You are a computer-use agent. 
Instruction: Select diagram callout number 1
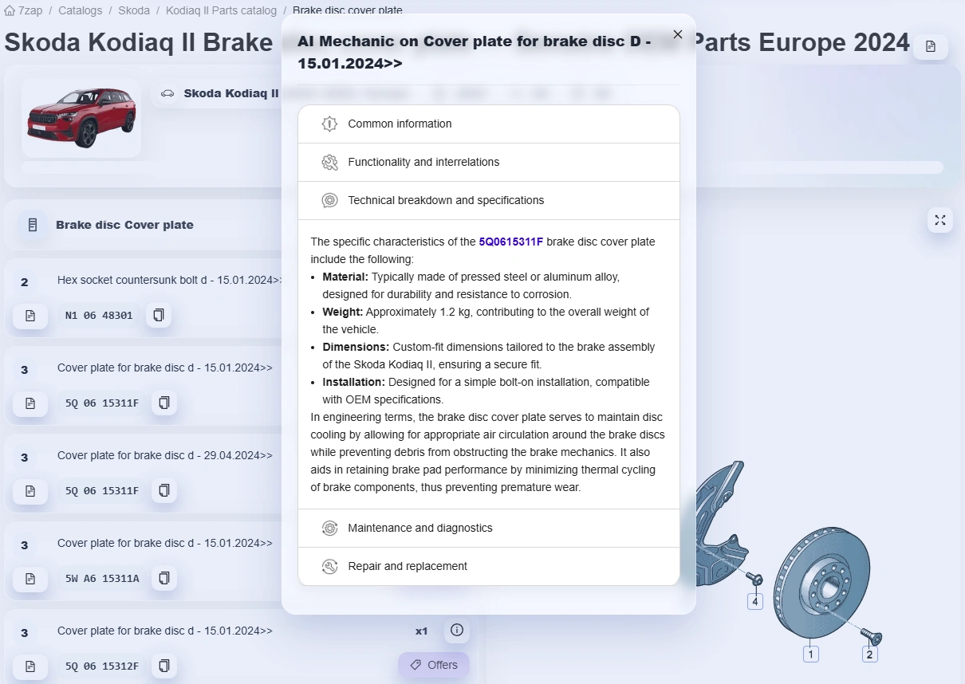(810, 655)
